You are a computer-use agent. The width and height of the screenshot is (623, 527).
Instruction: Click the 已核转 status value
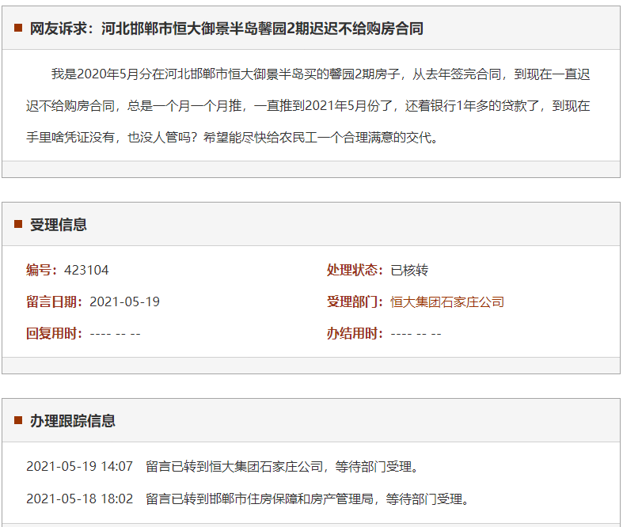point(409,270)
